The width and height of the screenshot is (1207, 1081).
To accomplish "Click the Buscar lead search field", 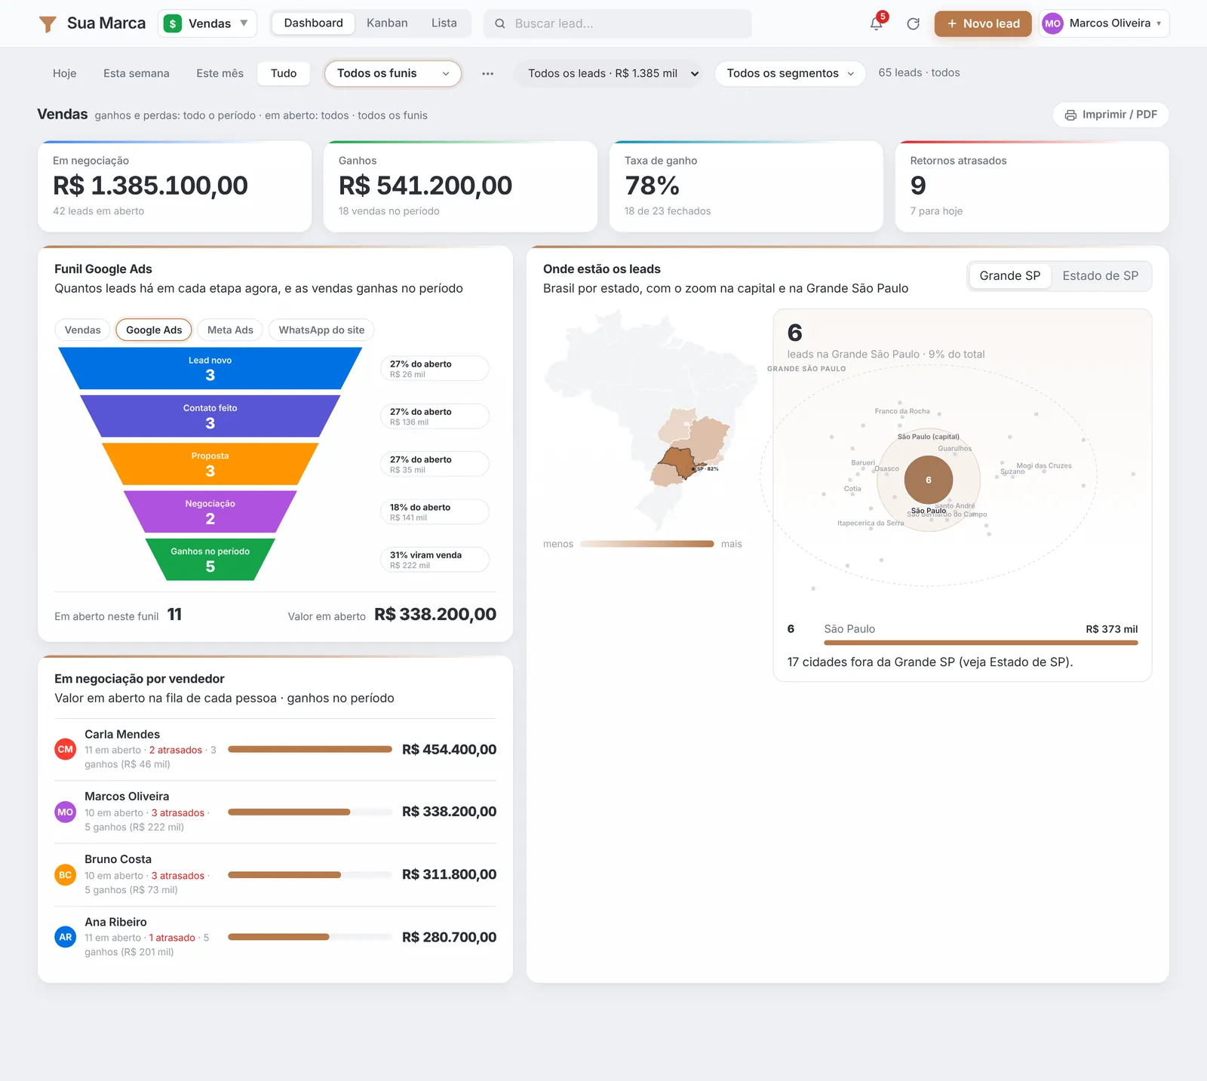I will [618, 23].
